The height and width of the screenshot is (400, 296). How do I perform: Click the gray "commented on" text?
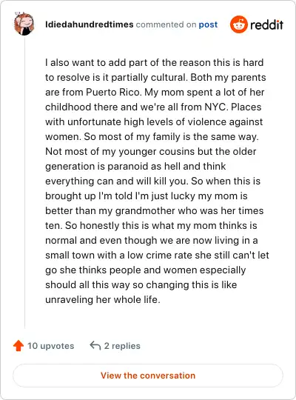(166, 24)
